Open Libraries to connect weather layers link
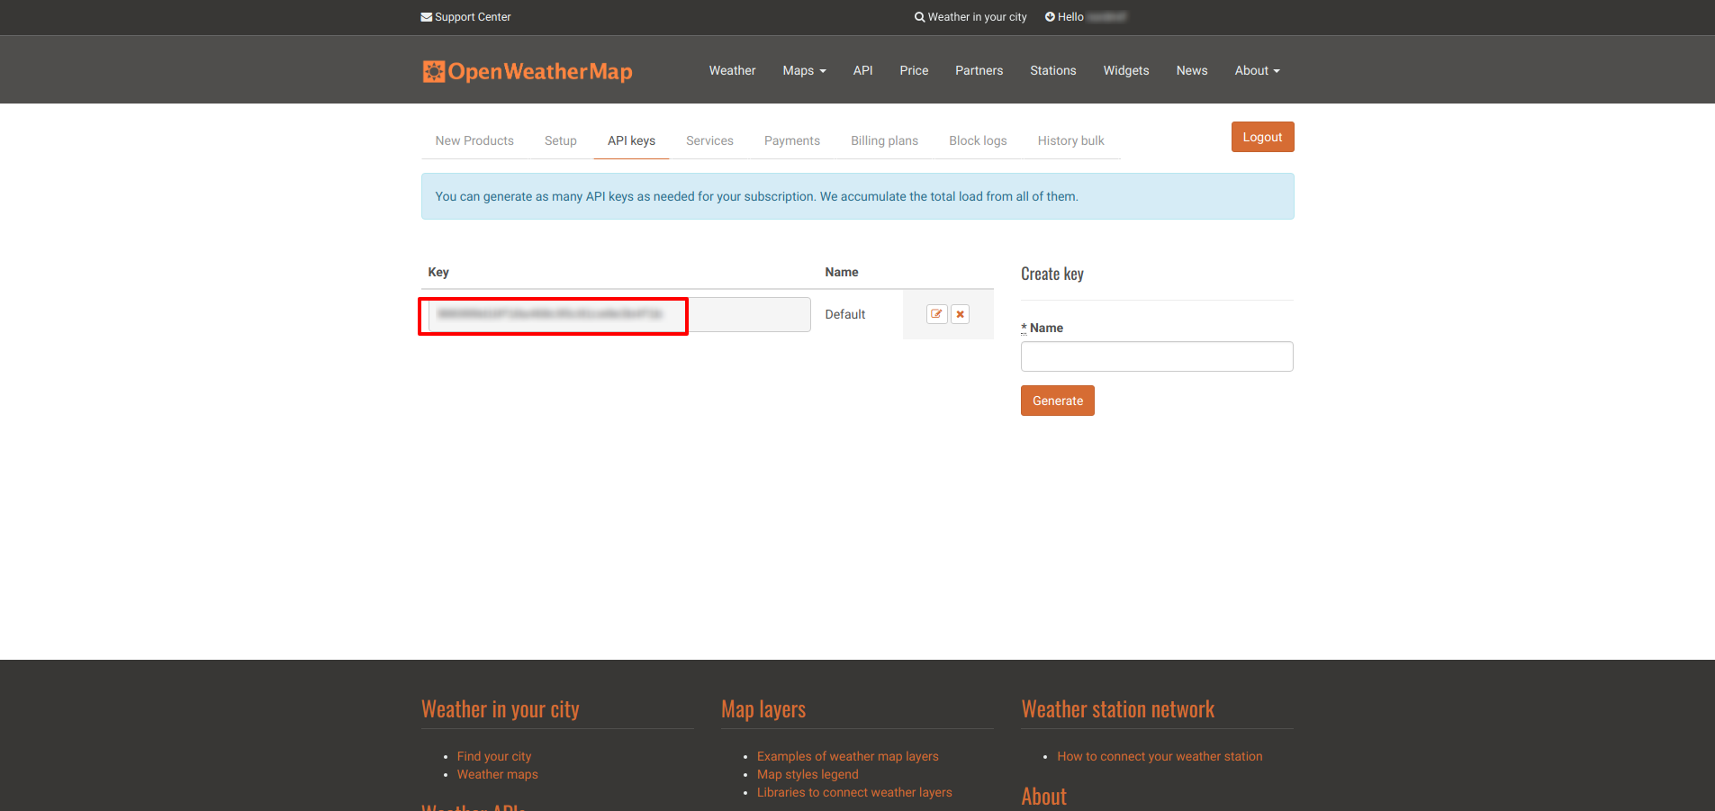Image resolution: width=1715 pixels, height=811 pixels. [x=854, y=792]
